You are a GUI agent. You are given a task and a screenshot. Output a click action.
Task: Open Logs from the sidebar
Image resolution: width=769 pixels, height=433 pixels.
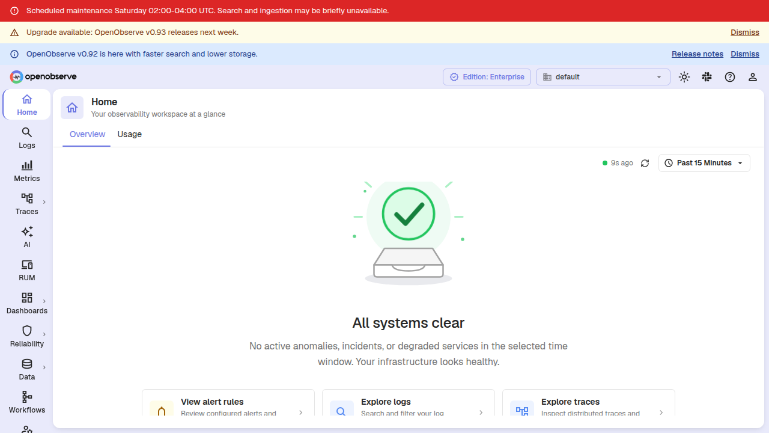click(27, 138)
